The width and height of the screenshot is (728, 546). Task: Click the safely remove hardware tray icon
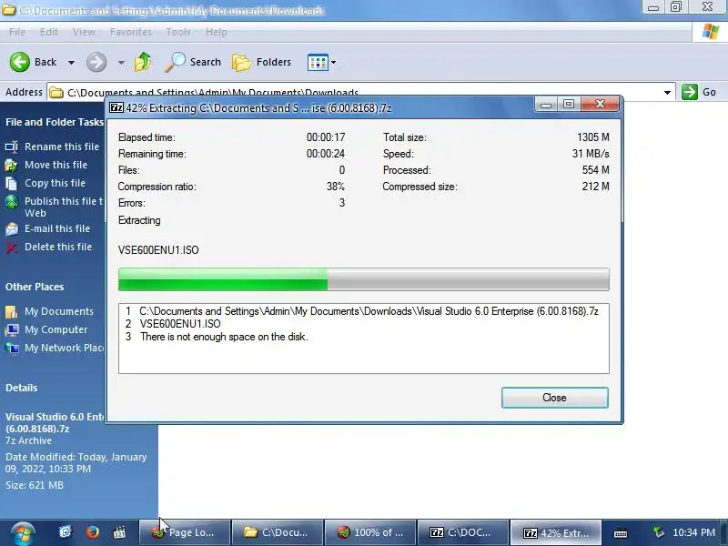[x=658, y=532]
